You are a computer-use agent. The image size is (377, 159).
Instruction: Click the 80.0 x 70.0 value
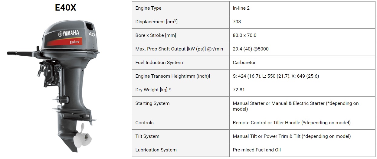click(244, 35)
